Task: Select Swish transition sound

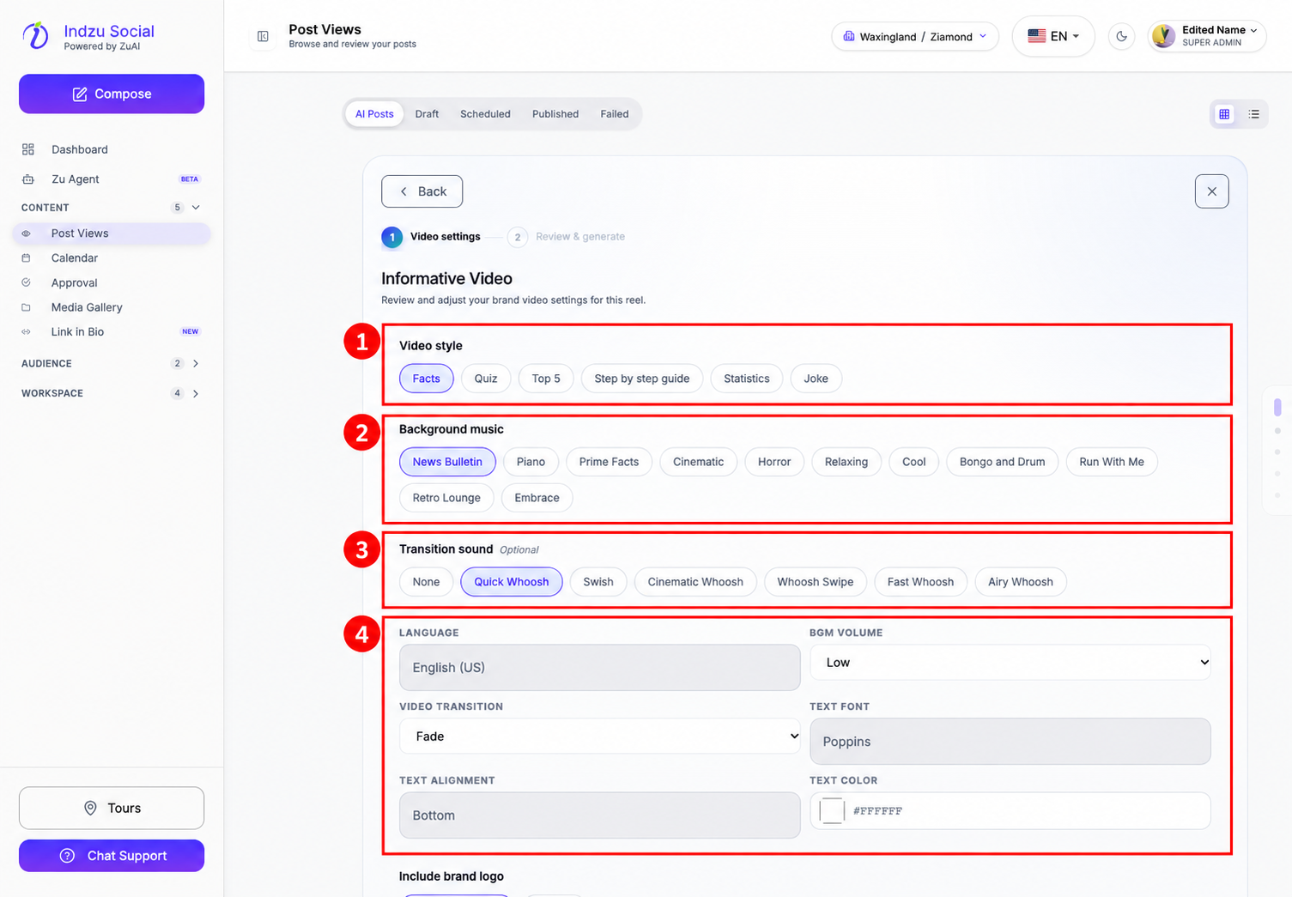Action: pyautogui.click(x=598, y=582)
